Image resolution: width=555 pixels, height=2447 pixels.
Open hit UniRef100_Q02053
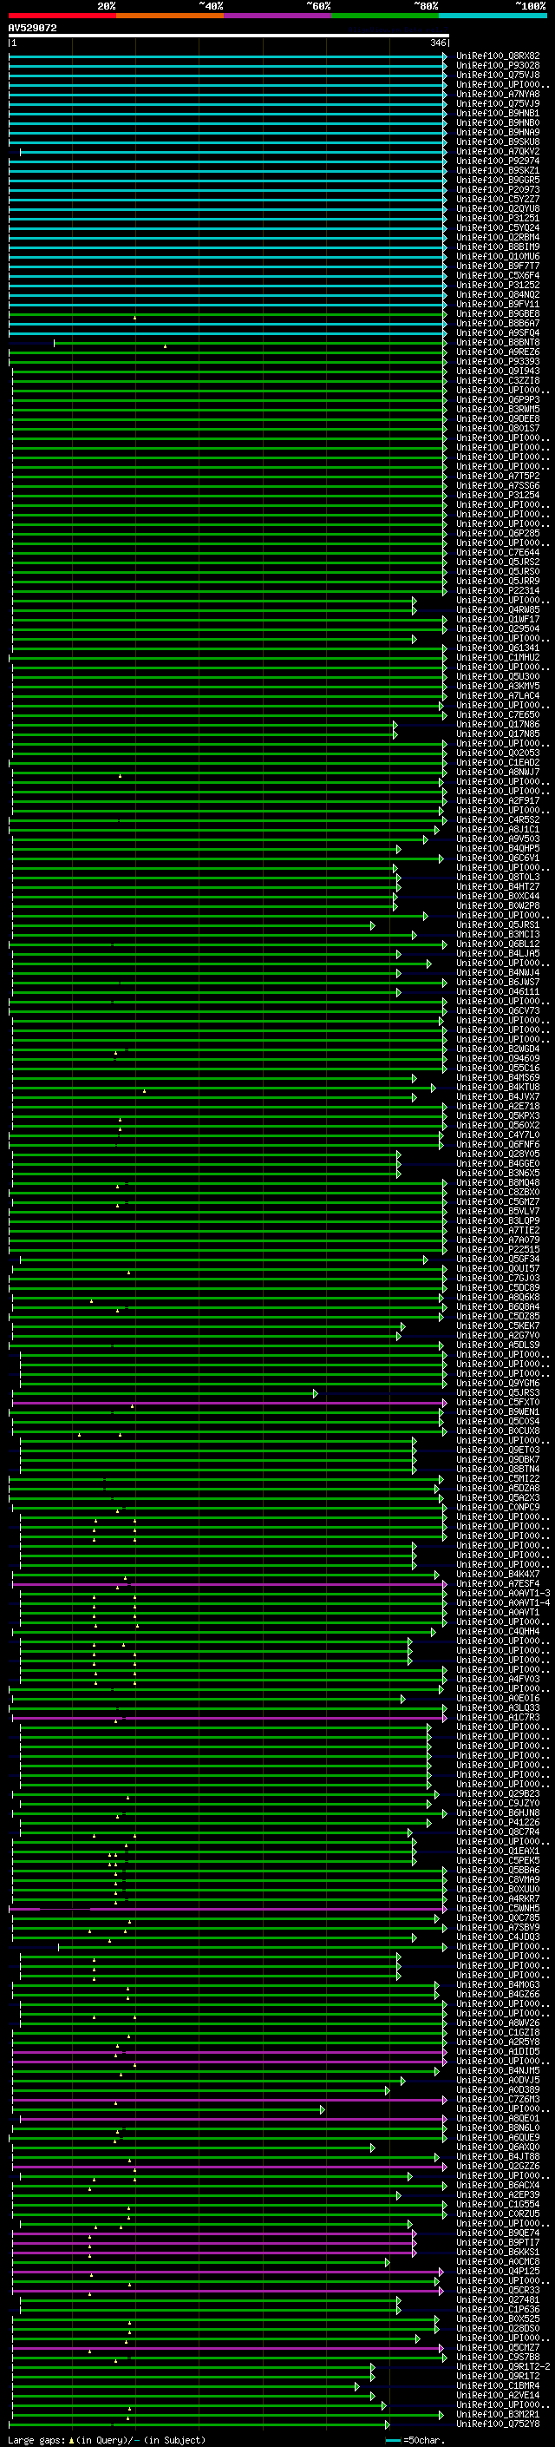(498, 753)
